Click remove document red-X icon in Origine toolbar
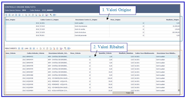The image size is (186, 98). pyautogui.click(x=40, y=15)
